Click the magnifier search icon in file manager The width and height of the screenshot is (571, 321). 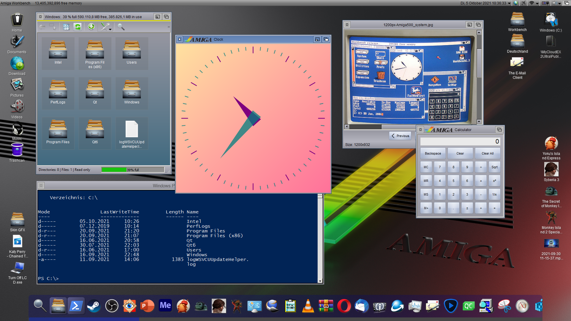click(x=121, y=27)
